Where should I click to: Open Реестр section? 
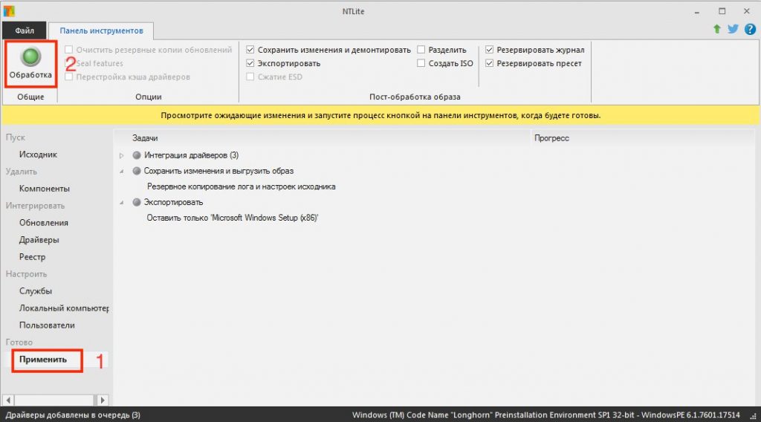click(32, 256)
